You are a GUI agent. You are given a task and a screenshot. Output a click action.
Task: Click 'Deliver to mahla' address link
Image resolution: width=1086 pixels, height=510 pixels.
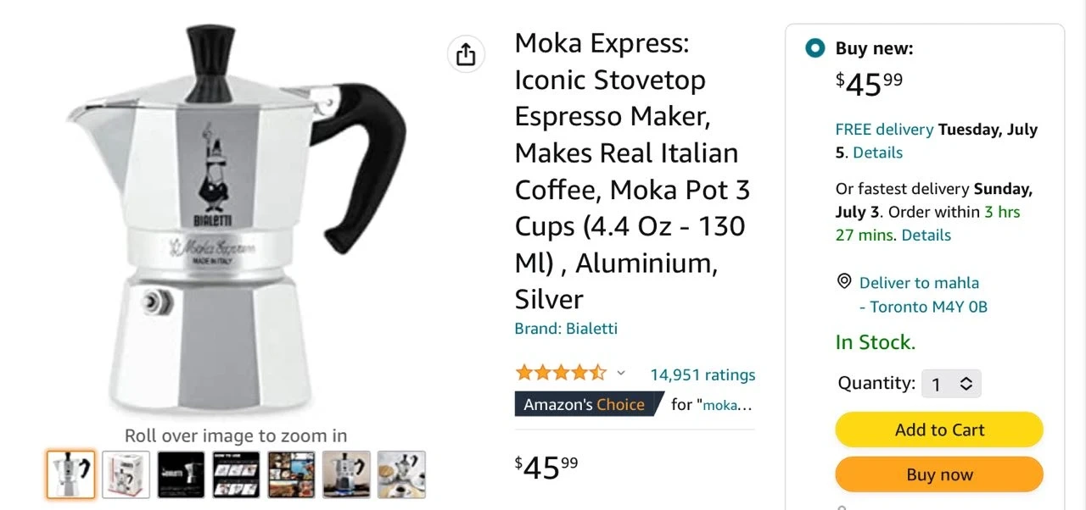[x=919, y=283]
